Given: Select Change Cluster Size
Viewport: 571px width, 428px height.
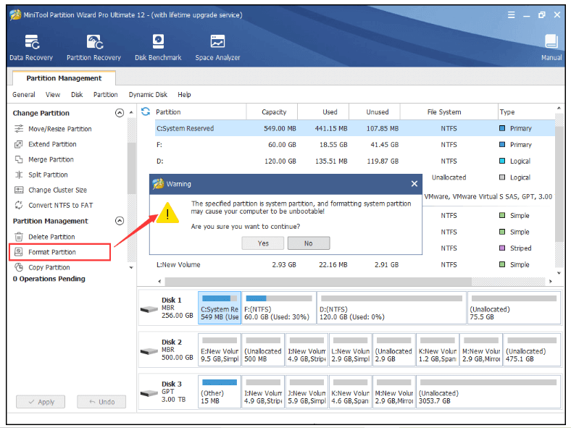Looking at the screenshot, I should [51, 190].
